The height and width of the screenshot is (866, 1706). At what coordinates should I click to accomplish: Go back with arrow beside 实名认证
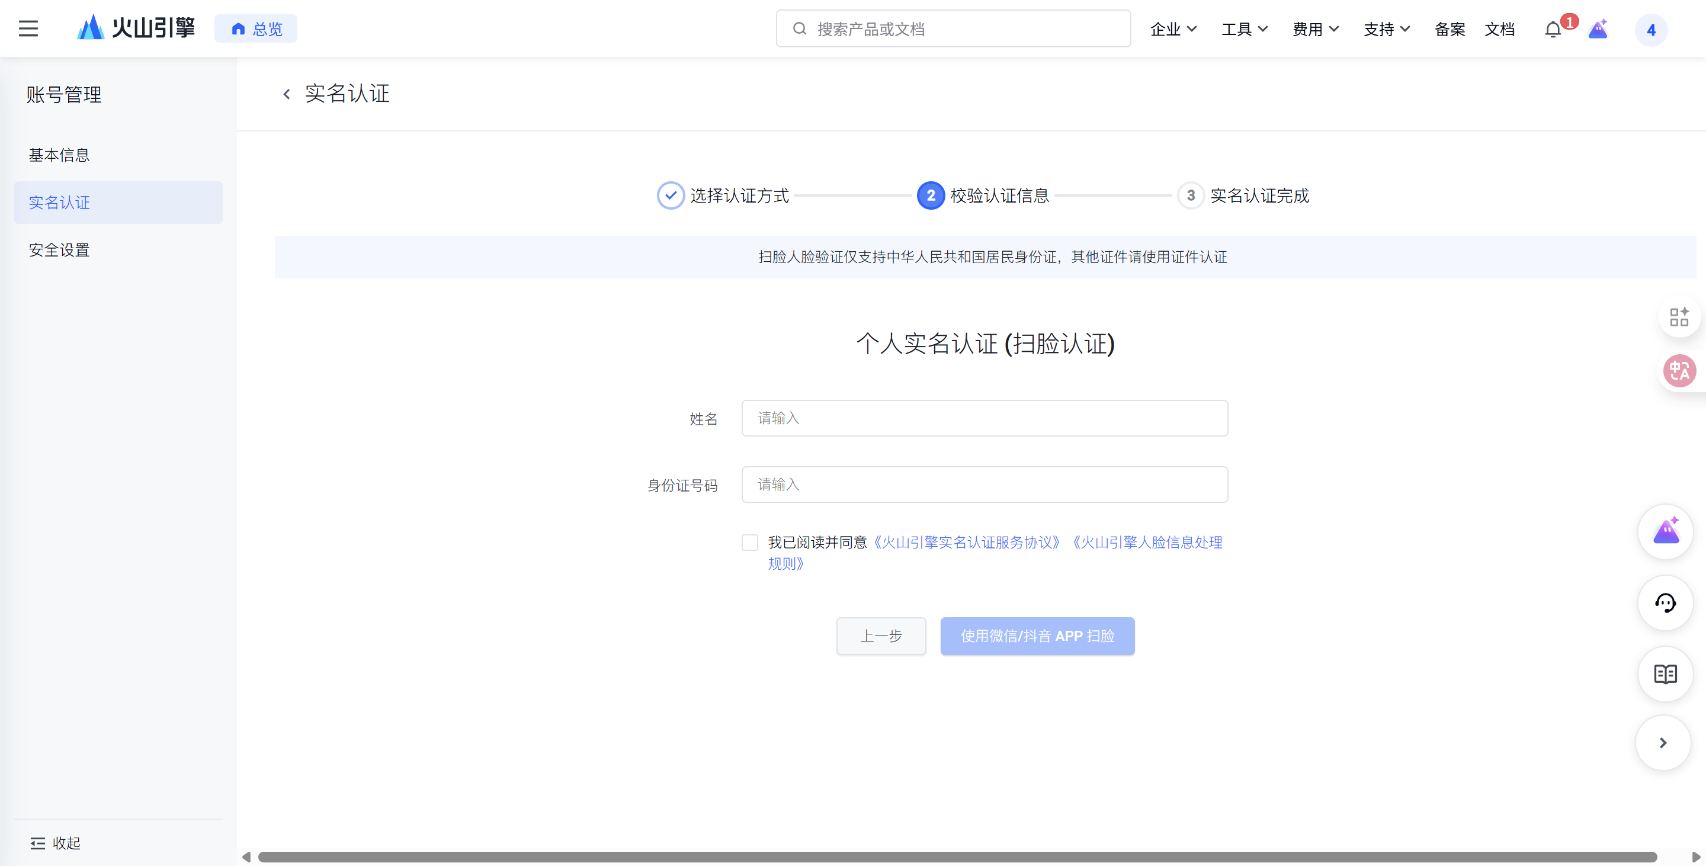(287, 94)
